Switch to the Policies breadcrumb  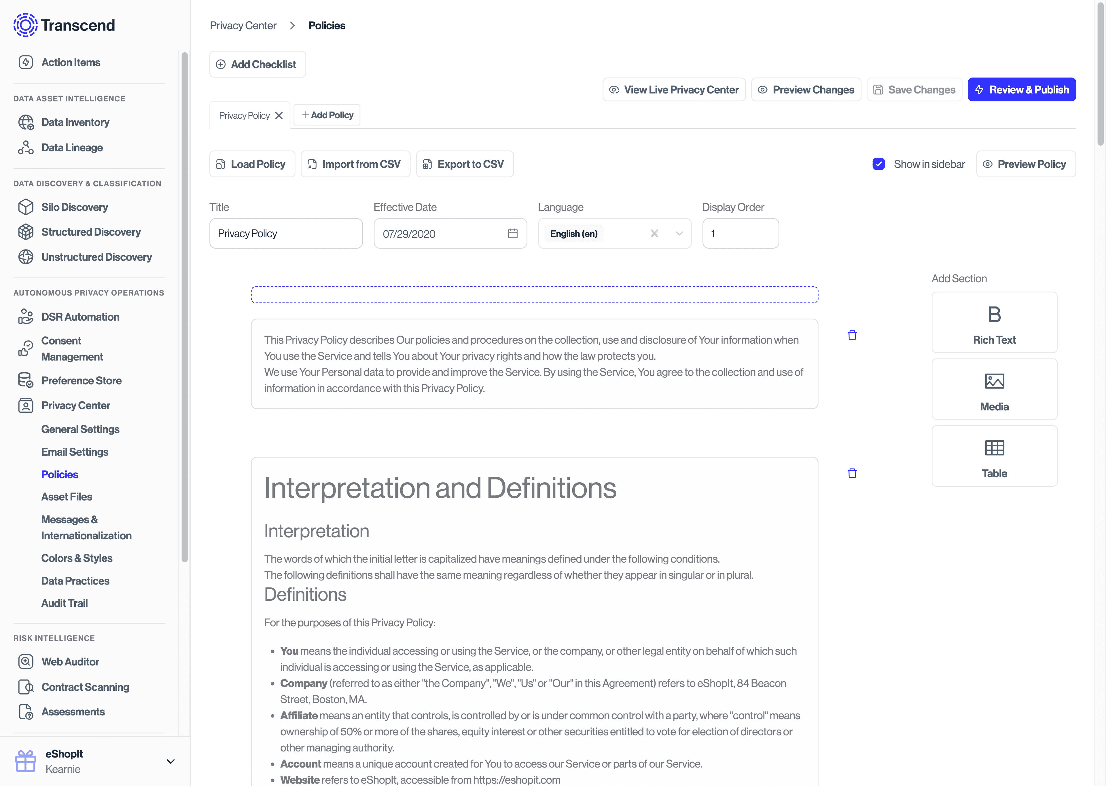(326, 25)
